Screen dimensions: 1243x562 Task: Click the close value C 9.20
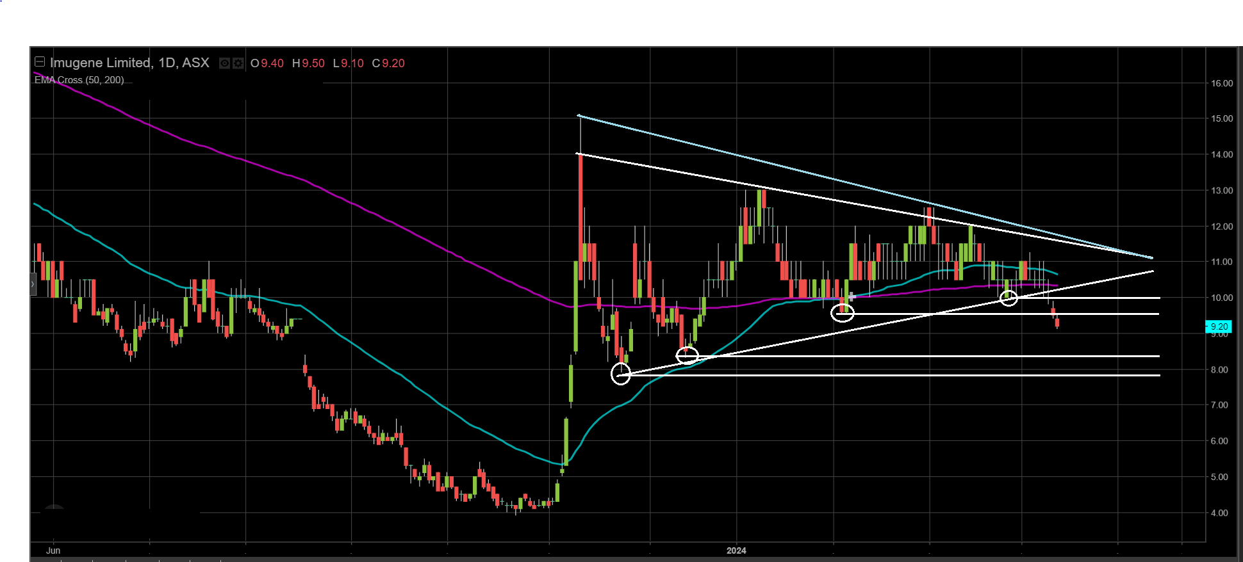pyautogui.click(x=388, y=63)
